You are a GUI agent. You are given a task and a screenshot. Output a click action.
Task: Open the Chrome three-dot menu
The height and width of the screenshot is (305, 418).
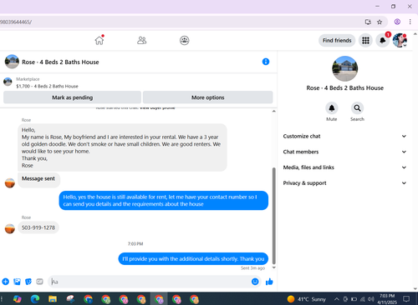tap(410, 22)
